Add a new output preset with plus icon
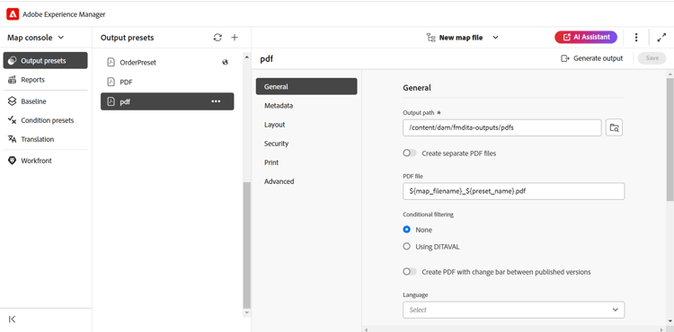674x332 pixels. pos(235,38)
